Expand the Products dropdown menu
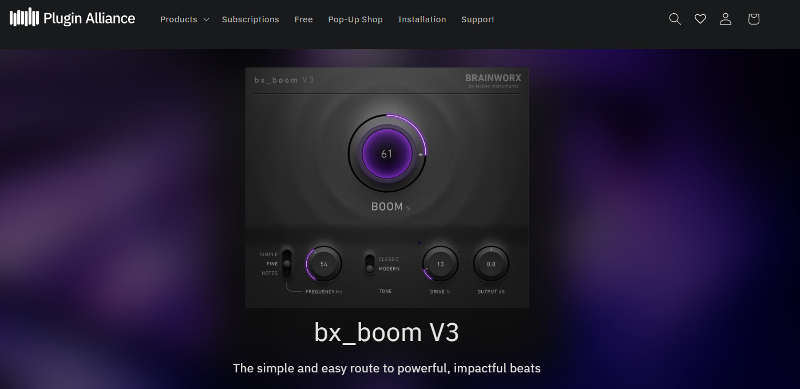 [185, 19]
